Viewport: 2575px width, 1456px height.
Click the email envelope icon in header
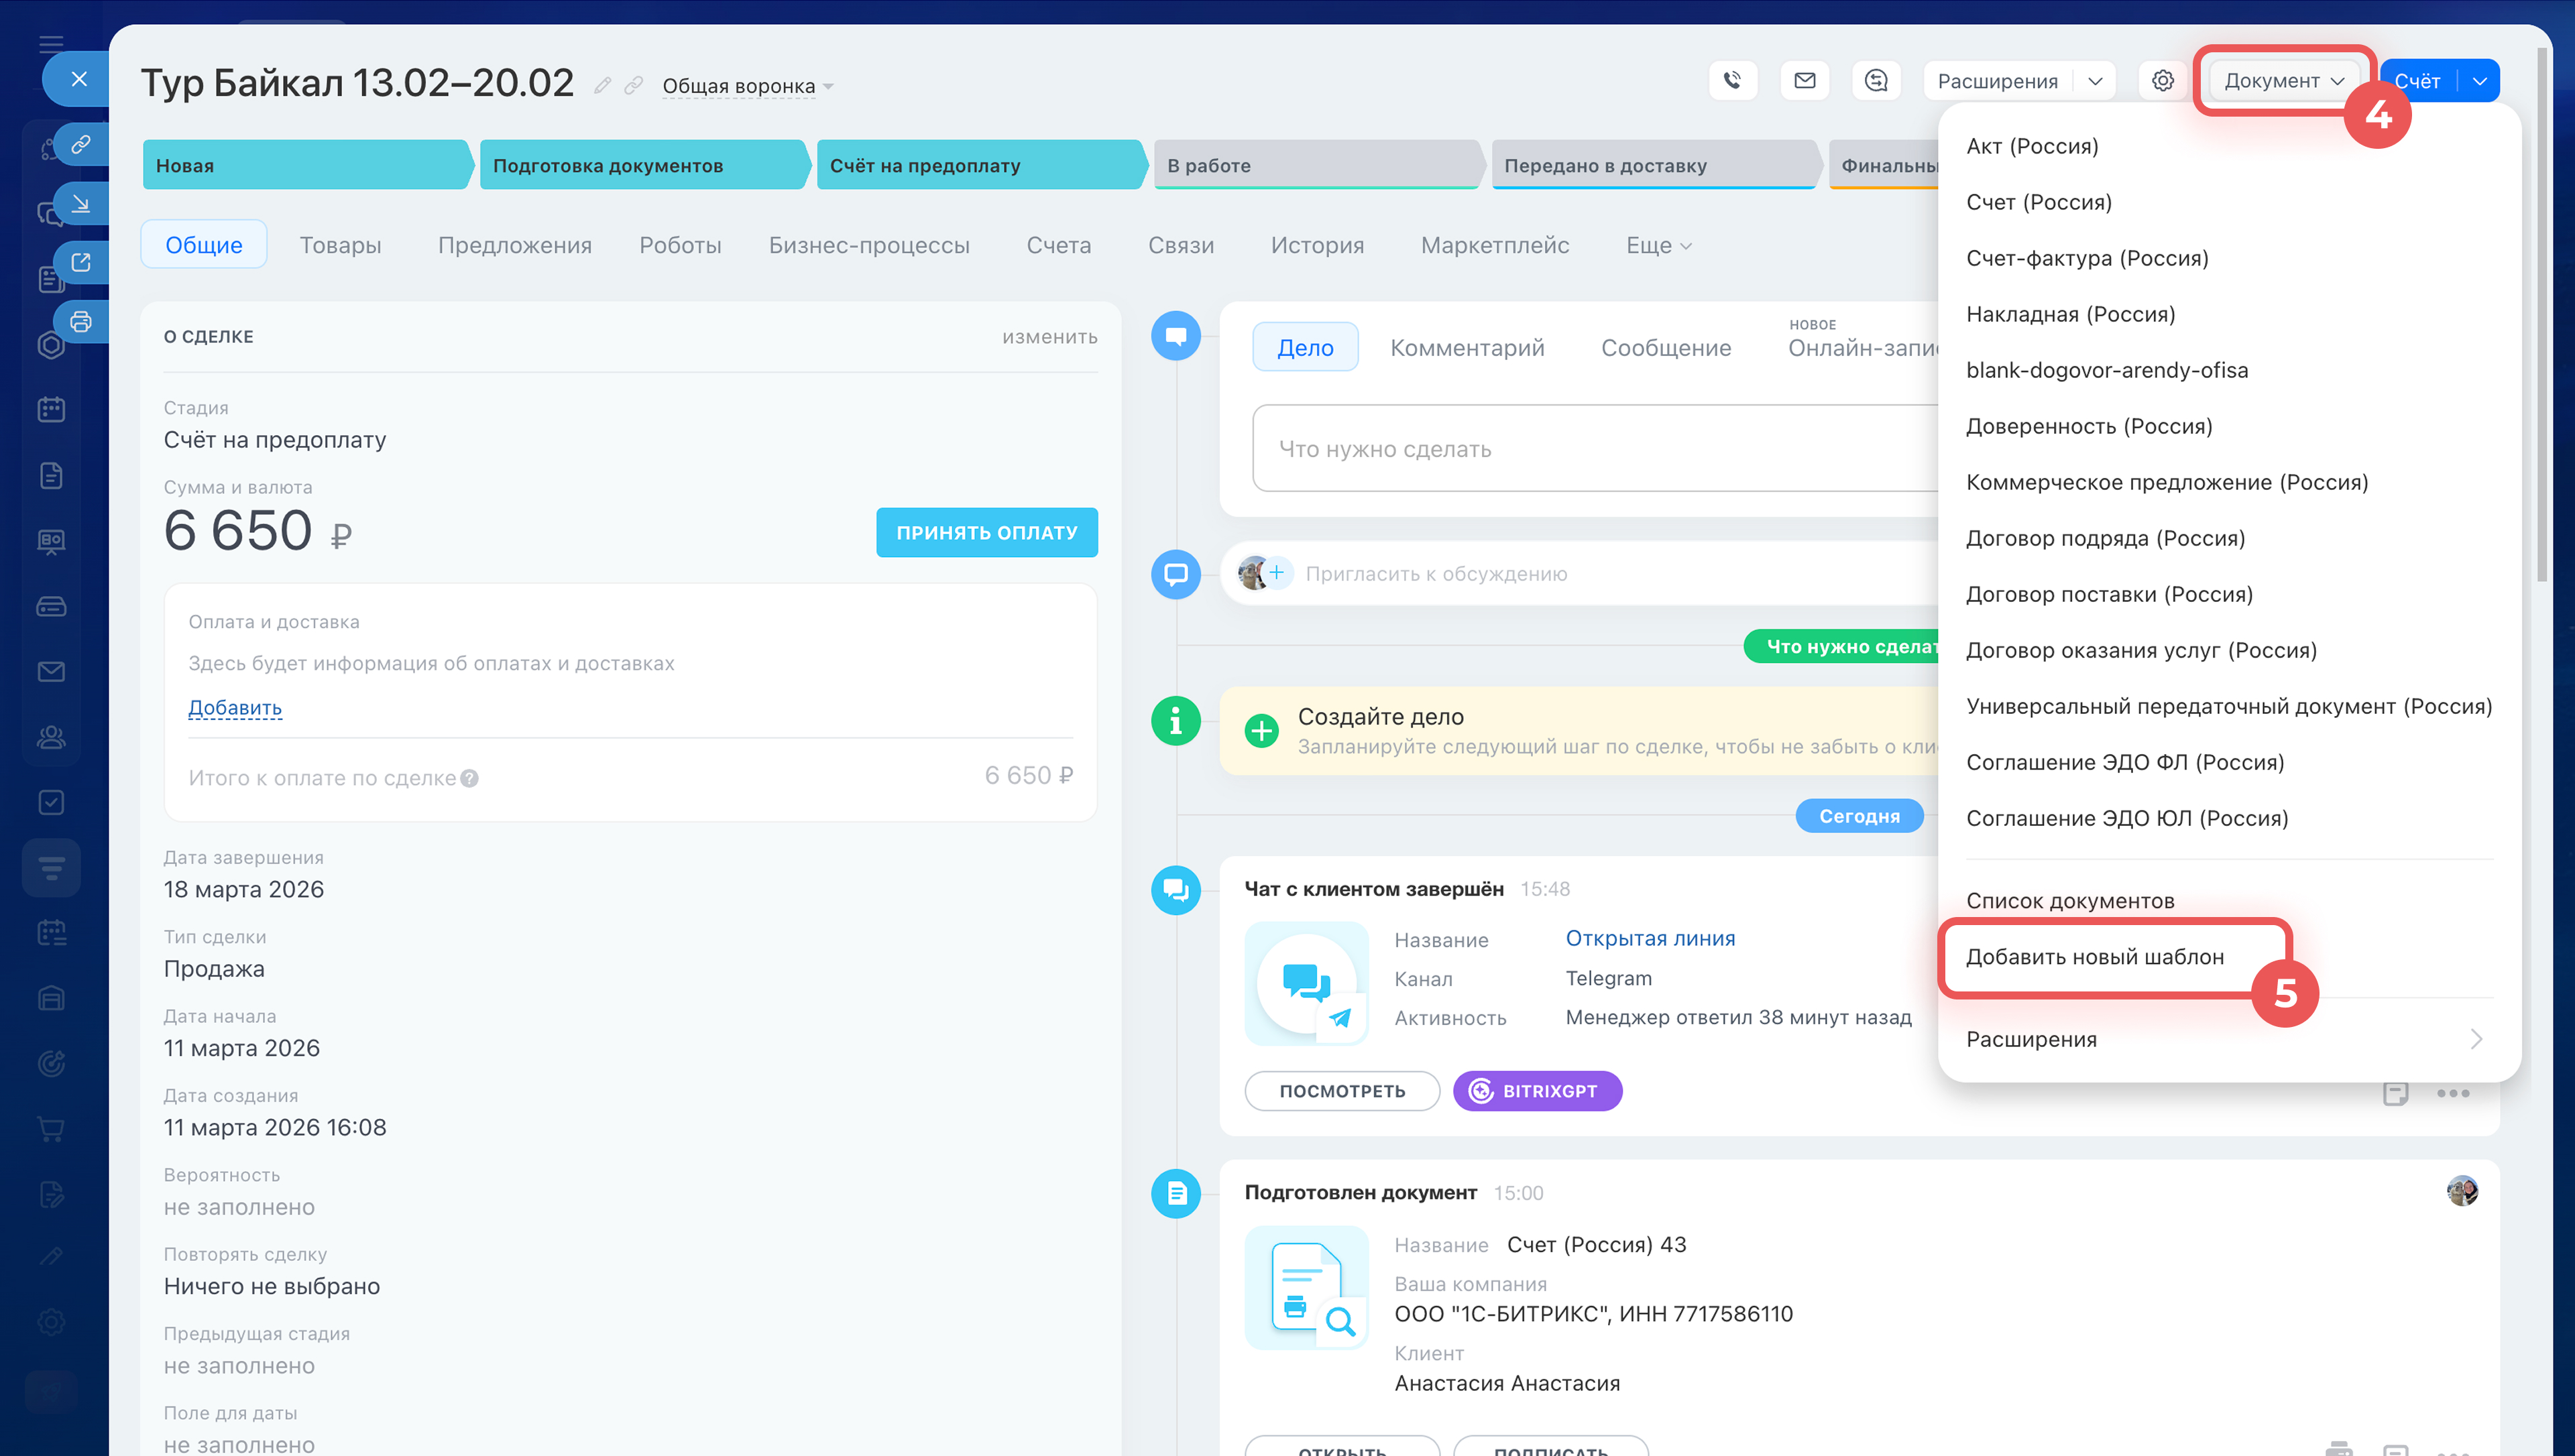click(1804, 80)
